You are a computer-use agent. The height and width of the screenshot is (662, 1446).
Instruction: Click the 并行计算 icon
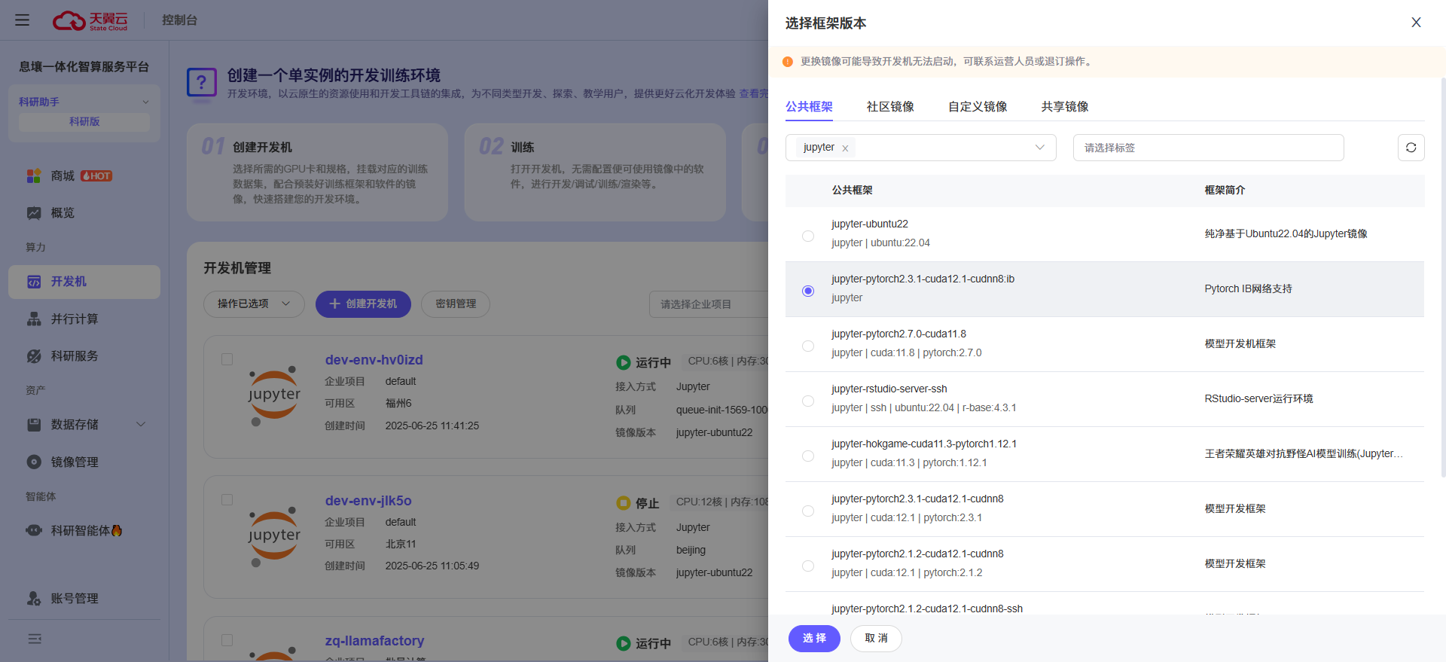(x=34, y=319)
